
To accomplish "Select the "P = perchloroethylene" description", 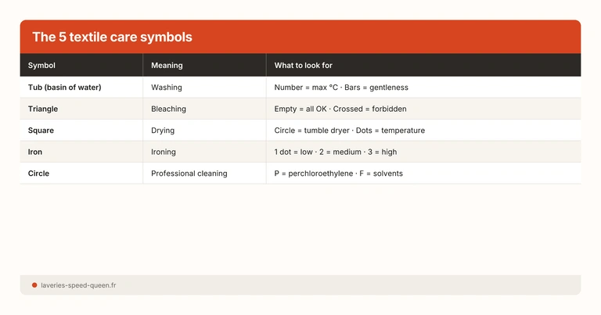I will [313, 174].
